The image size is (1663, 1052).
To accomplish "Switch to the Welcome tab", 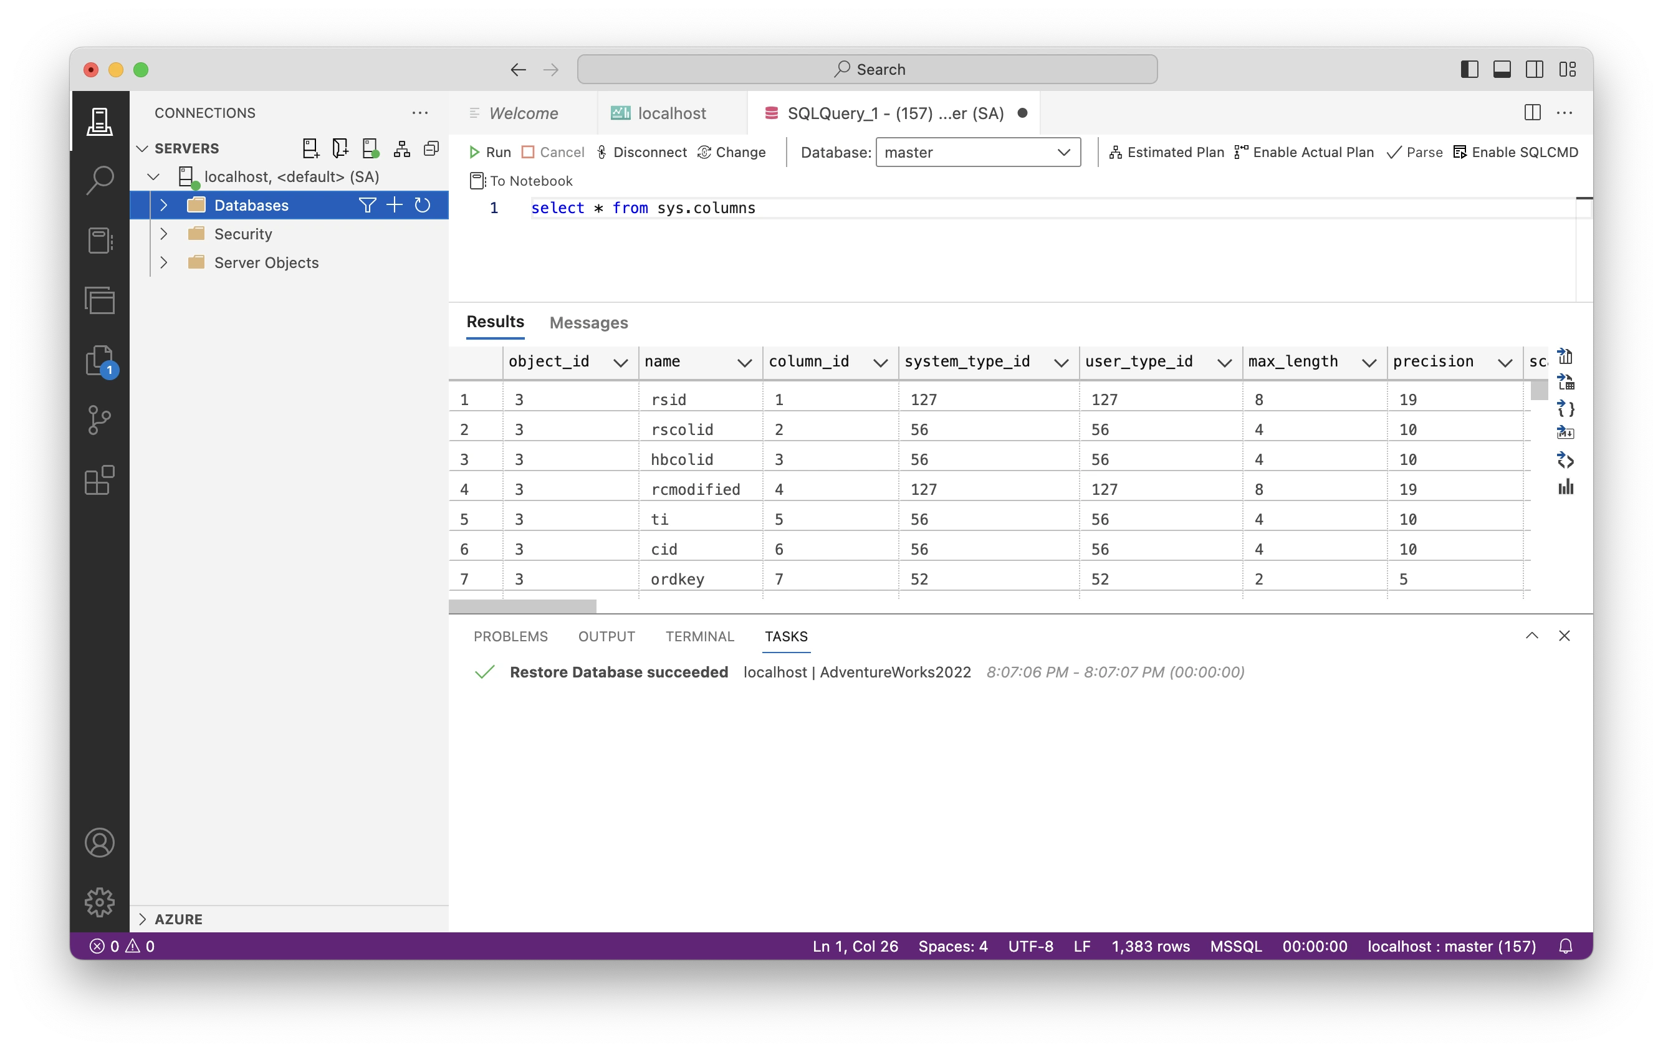I will coord(524,113).
